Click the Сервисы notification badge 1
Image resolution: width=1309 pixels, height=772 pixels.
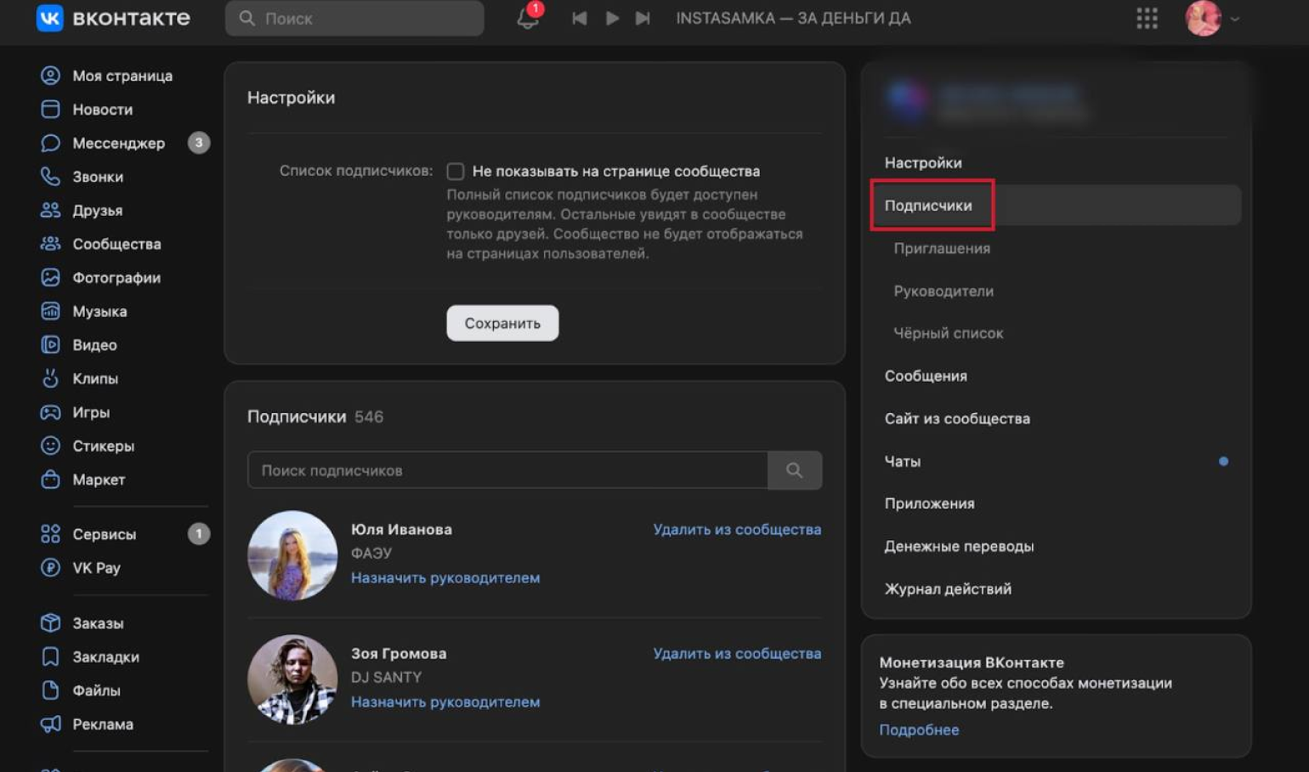click(199, 534)
